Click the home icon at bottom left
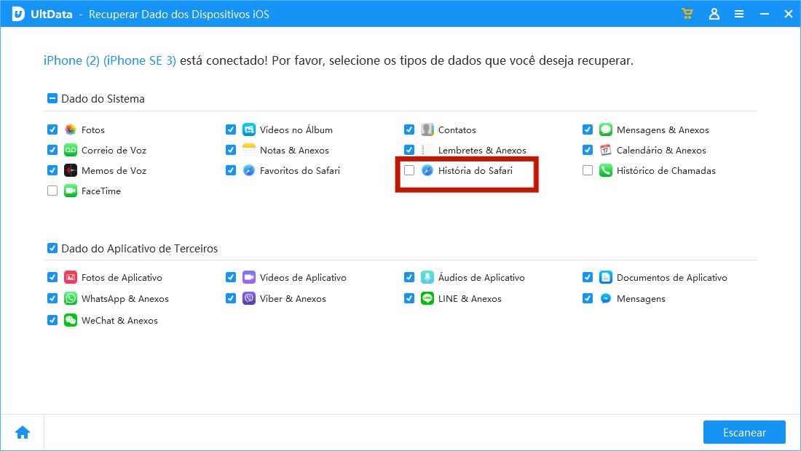This screenshot has height=451, width=801. pos(23,433)
